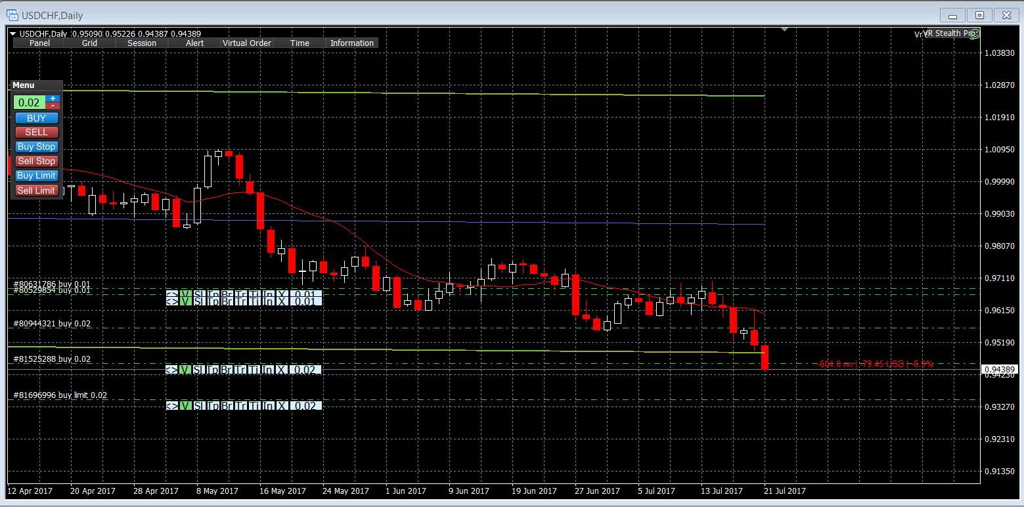Open the Panel tab

(x=39, y=43)
